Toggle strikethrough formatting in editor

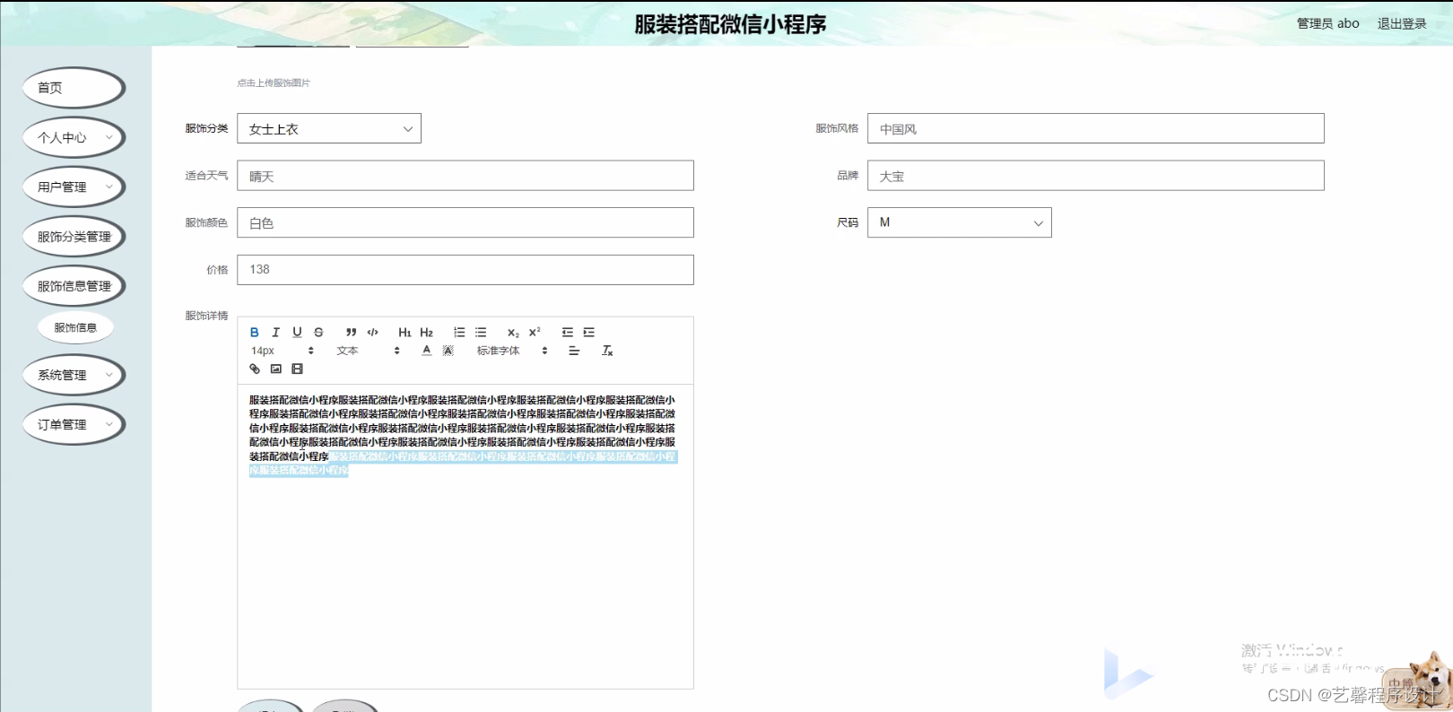pyautogui.click(x=318, y=333)
